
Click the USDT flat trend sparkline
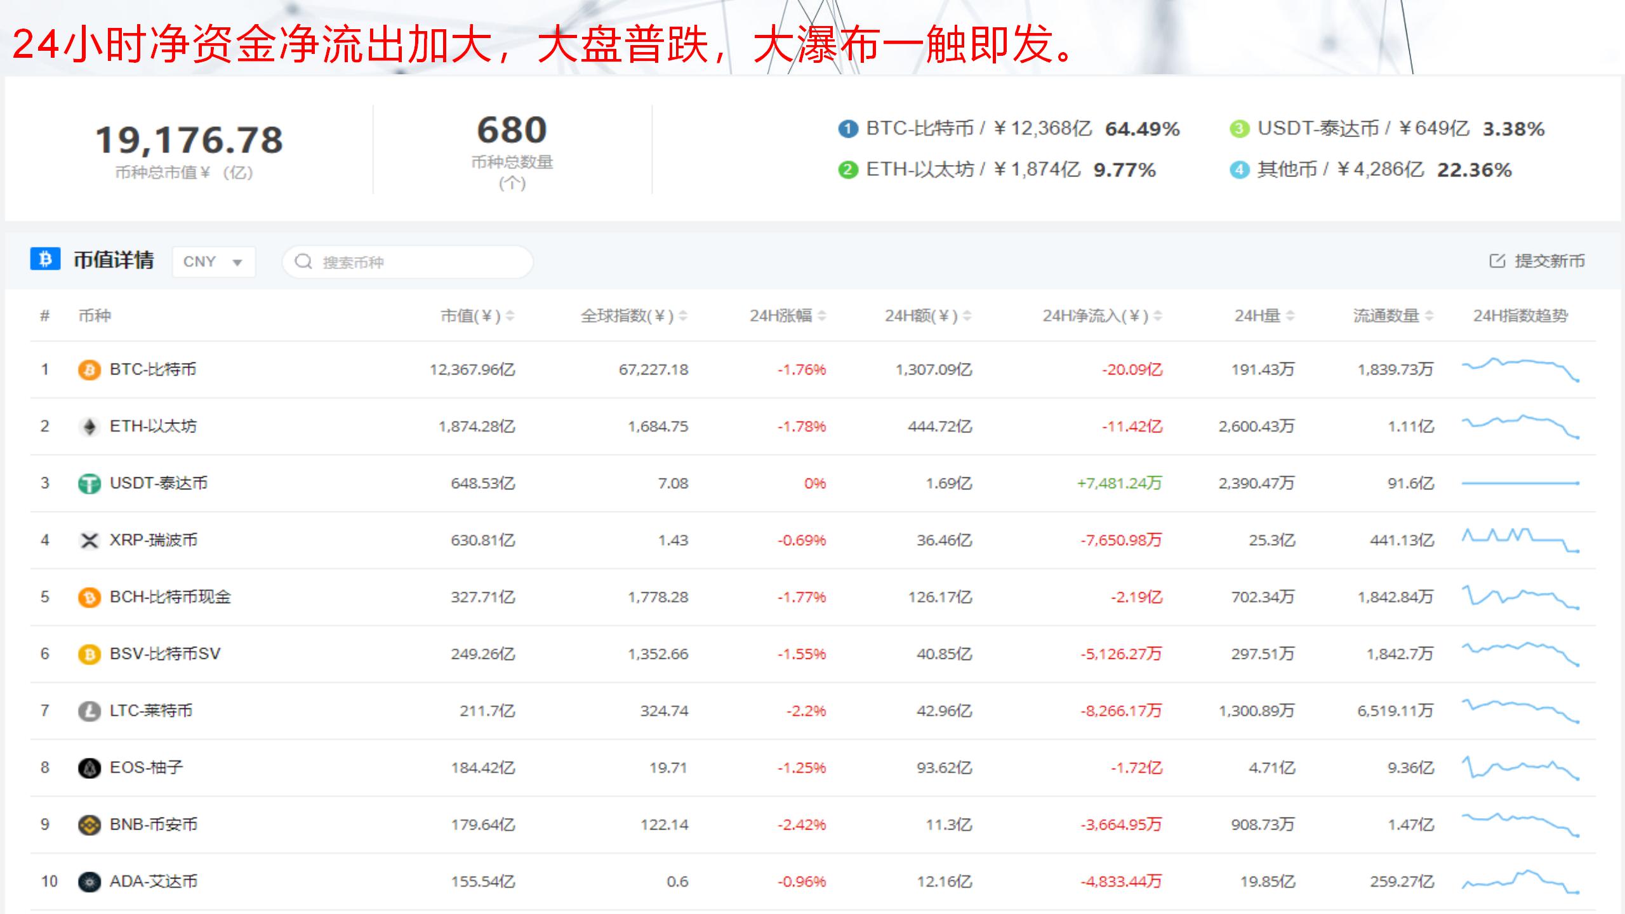coord(1520,483)
